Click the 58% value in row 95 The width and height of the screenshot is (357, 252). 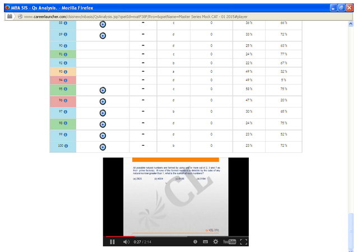(249, 89)
